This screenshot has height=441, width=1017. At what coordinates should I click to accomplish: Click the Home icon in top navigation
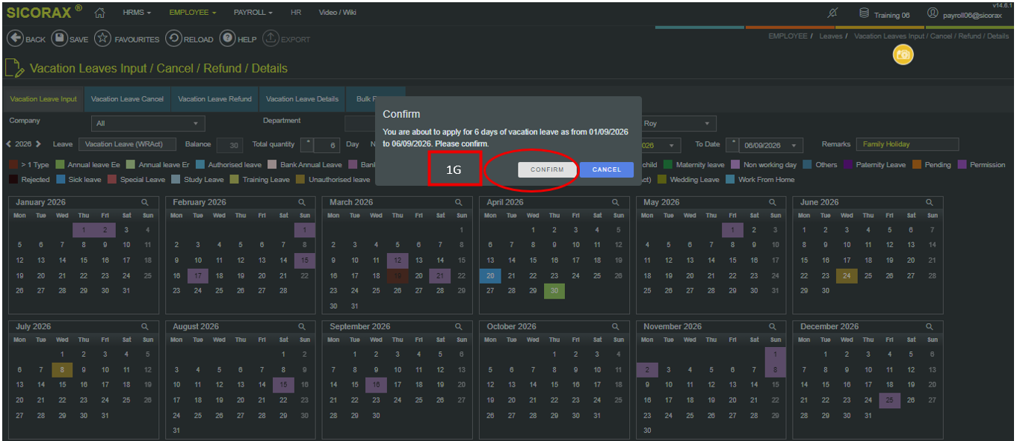tap(100, 13)
